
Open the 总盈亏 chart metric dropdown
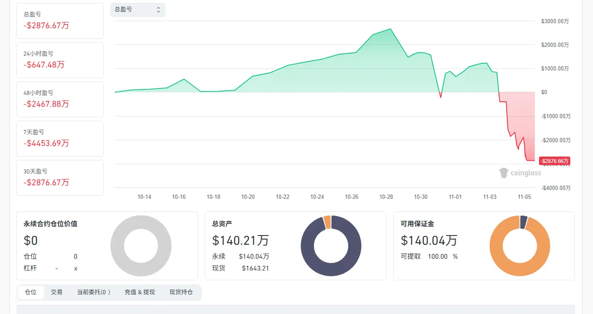[138, 10]
